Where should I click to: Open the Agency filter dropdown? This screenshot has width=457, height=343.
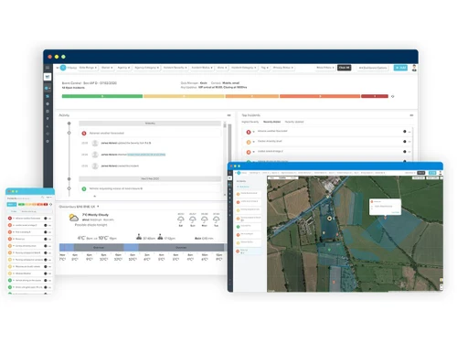click(x=123, y=68)
